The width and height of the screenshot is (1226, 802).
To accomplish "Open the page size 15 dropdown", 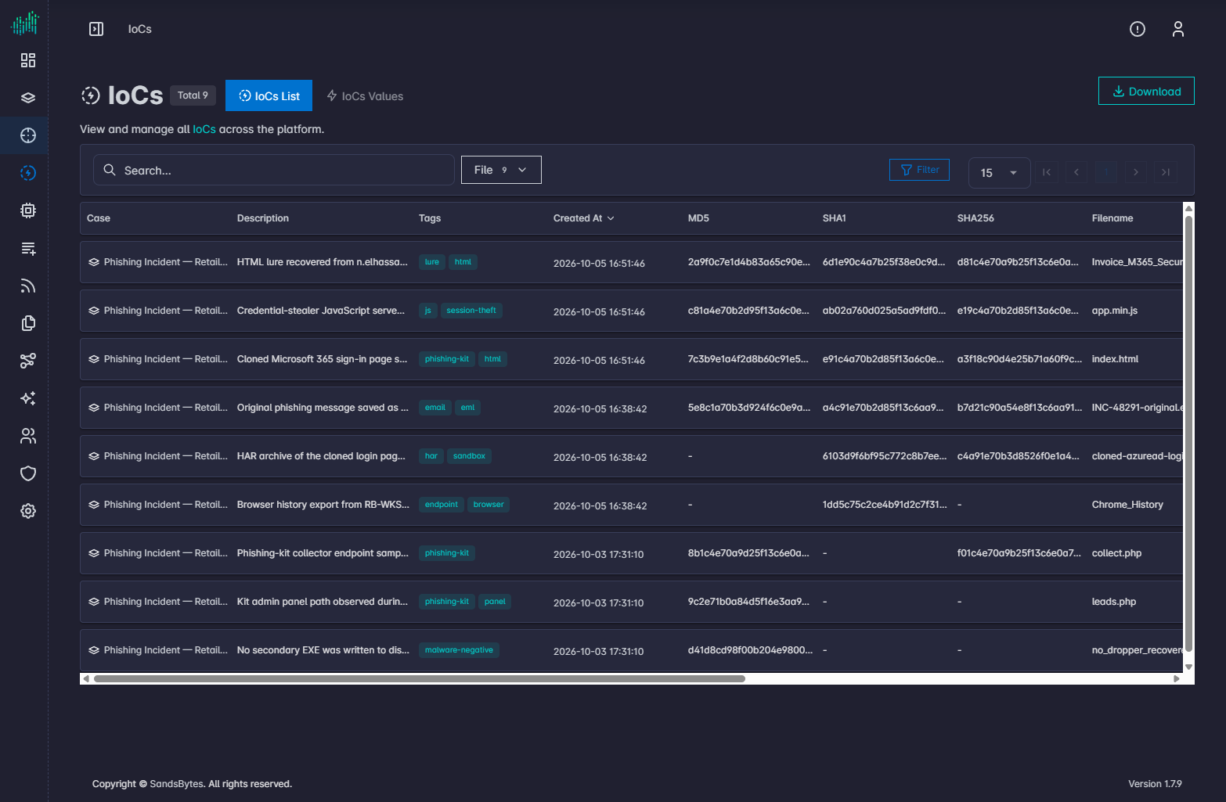I will click(999, 173).
